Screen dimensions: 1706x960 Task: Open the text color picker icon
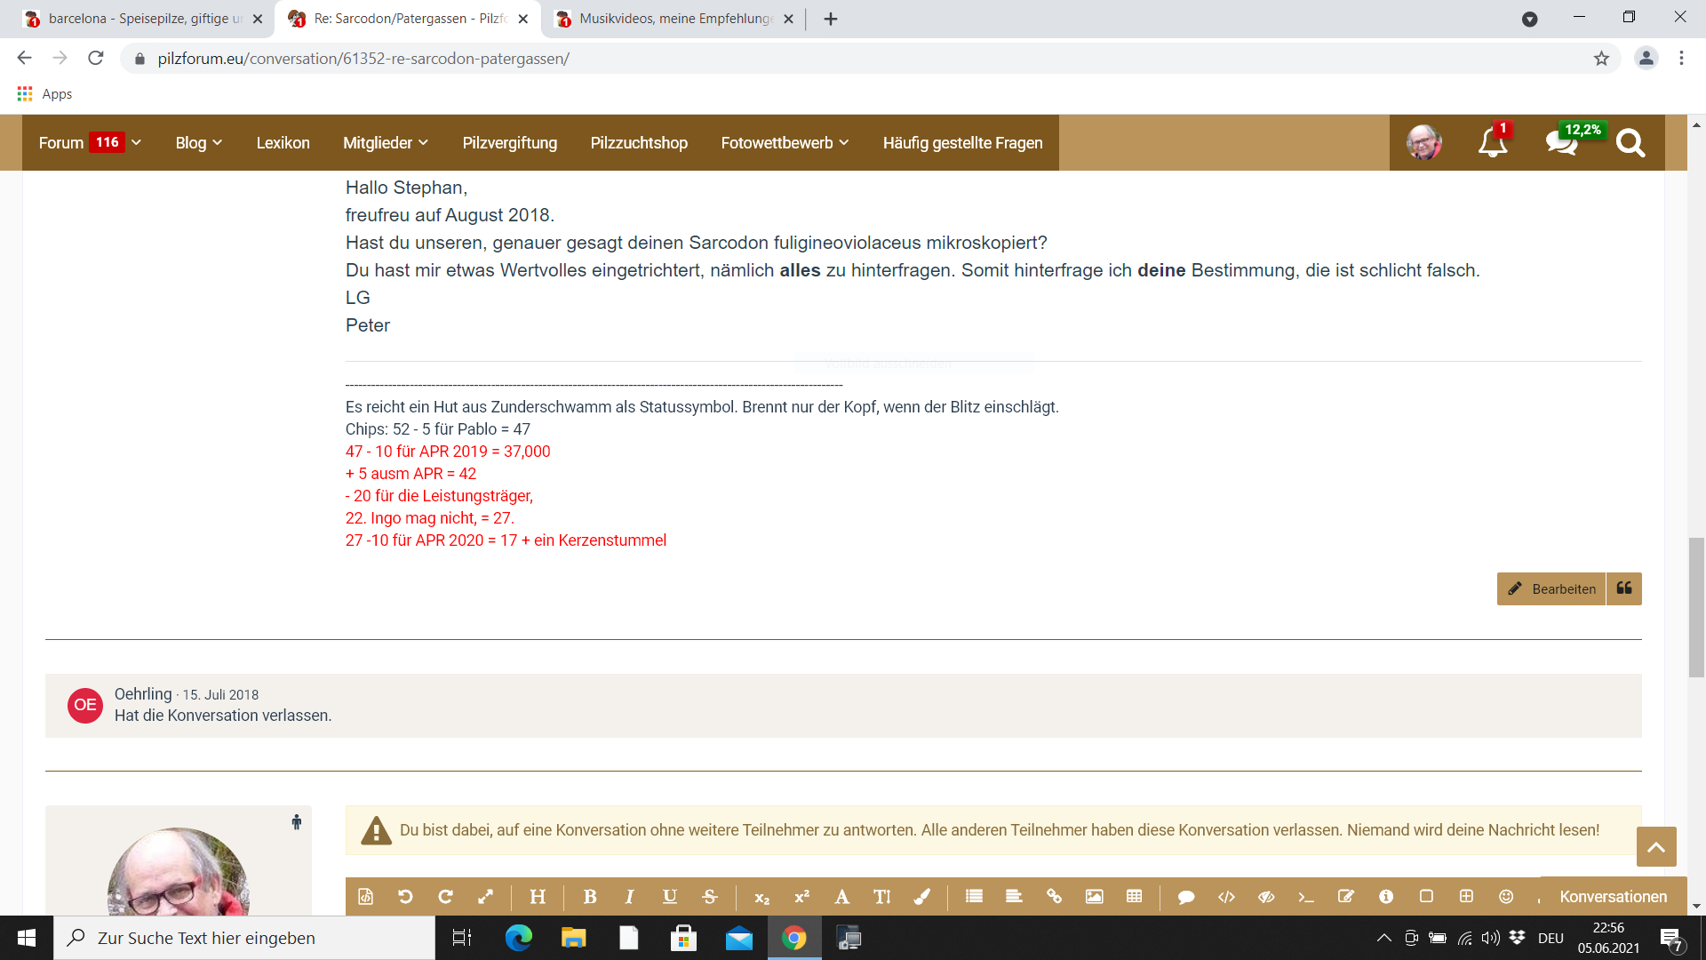(921, 897)
